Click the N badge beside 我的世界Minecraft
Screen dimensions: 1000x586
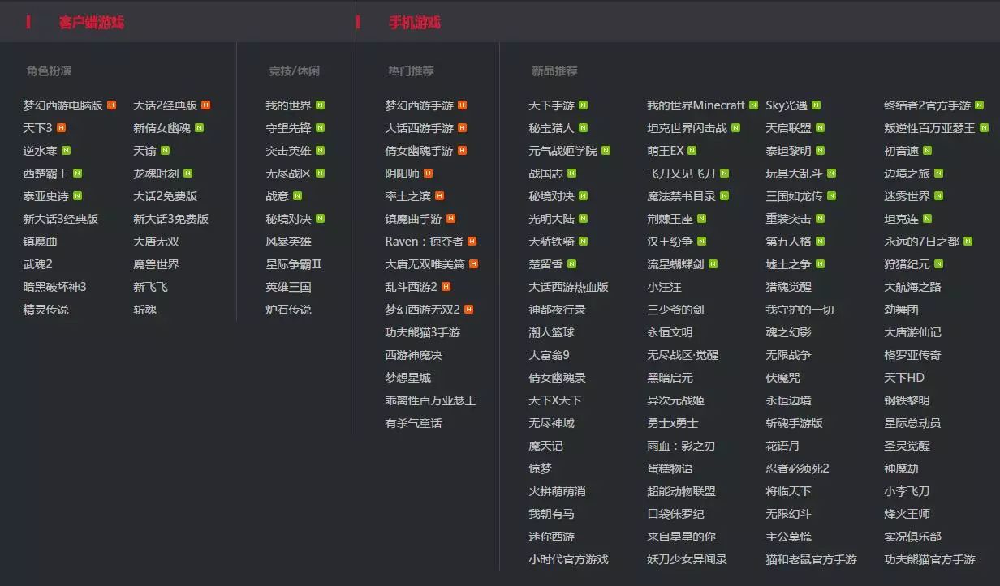[754, 105]
